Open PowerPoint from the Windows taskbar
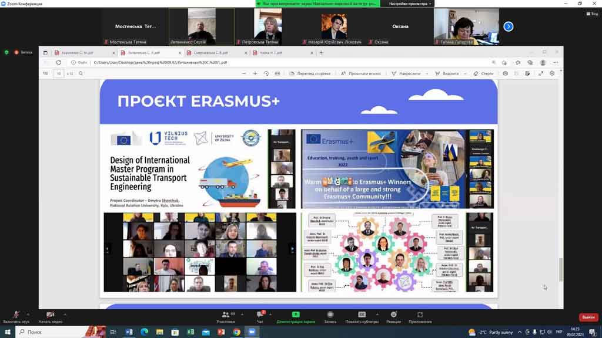This screenshot has height=338, width=602. (221, 332)
